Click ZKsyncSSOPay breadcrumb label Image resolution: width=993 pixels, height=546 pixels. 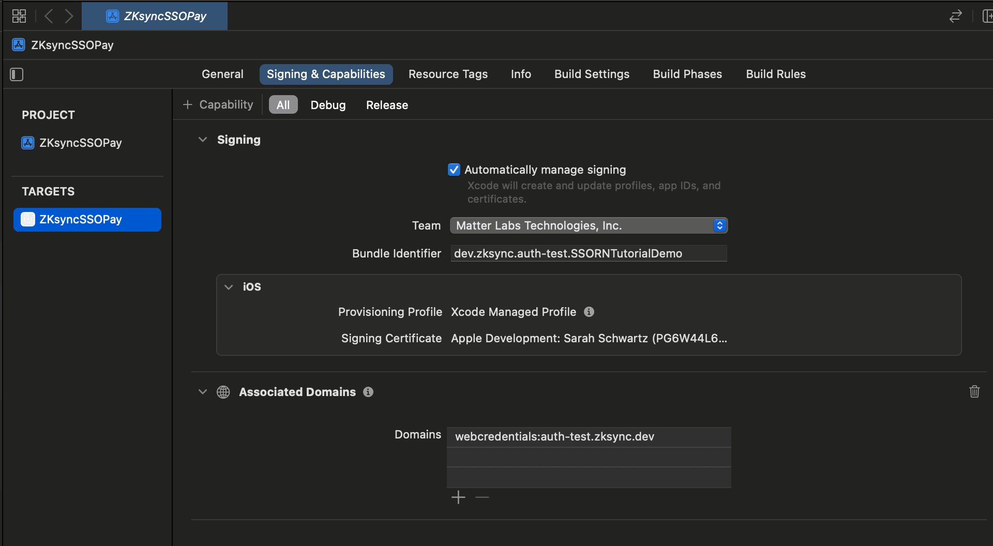pyautogui.click(x=72, y=45)
